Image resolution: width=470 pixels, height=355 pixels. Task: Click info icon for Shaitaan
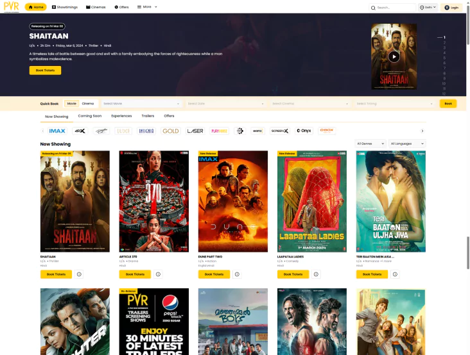click(79, 274)
